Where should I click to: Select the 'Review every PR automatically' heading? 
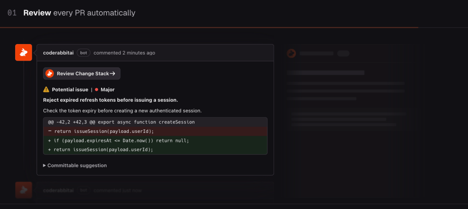click(x=79, y=13)
